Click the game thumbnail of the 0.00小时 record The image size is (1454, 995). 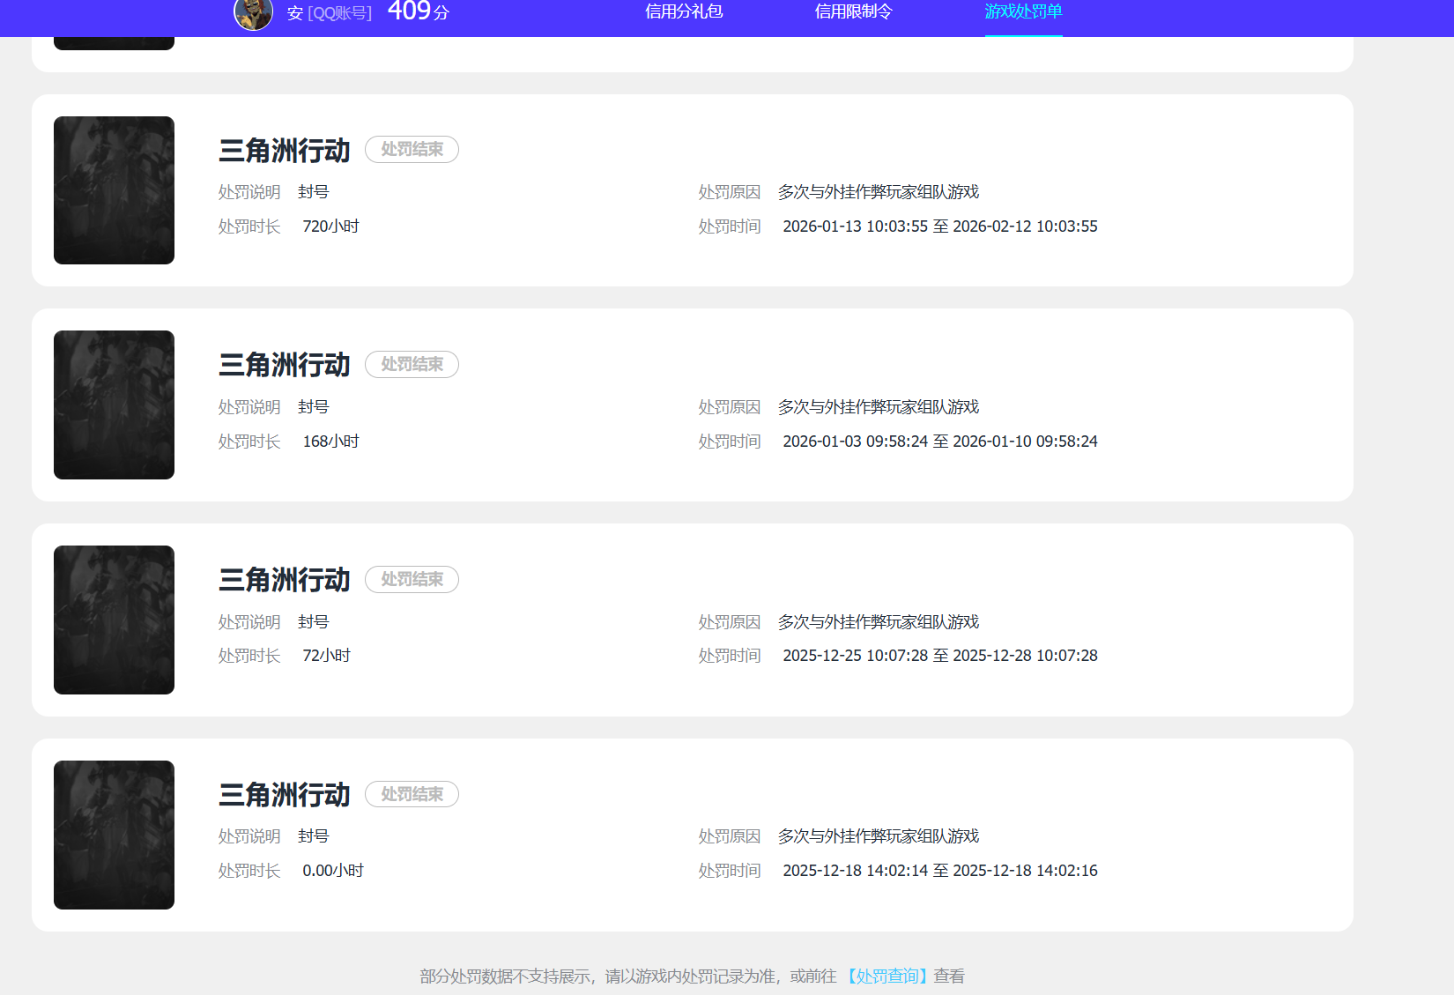[114, 835]
